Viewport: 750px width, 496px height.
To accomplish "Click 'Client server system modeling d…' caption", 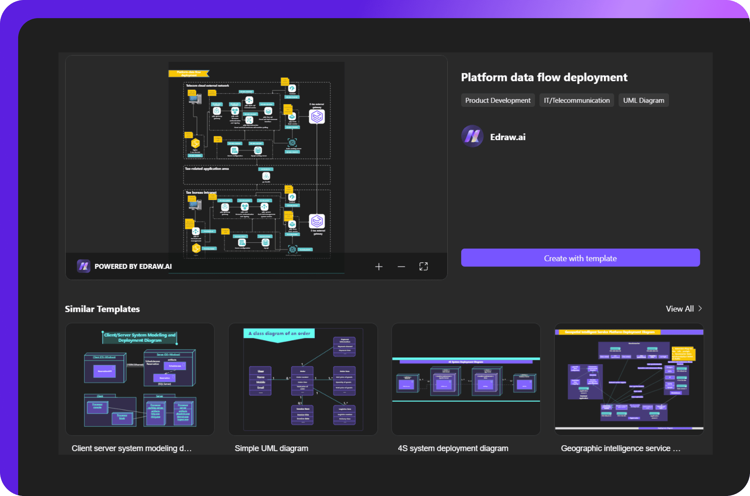I will click(x=131, y=448).
